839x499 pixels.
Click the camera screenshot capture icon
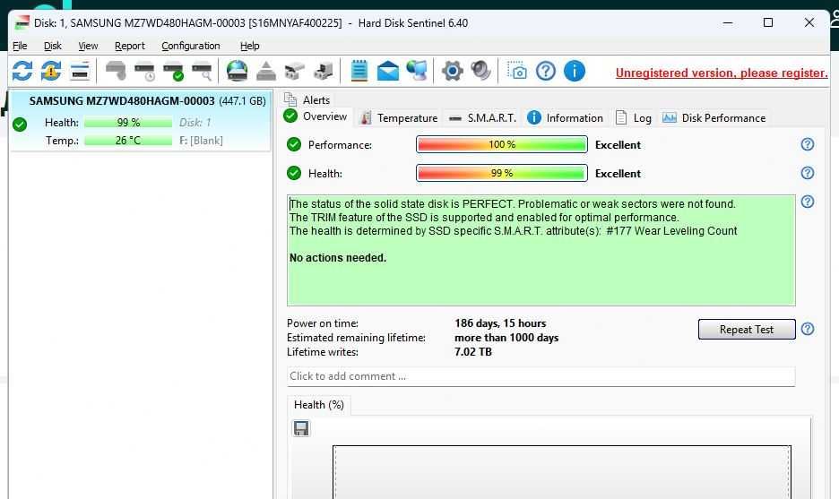[x=517, y=71]
